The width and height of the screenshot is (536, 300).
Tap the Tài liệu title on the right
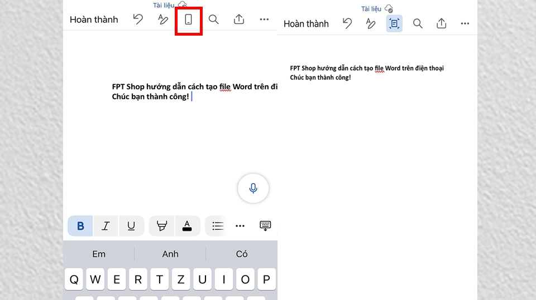pos(371,9)
